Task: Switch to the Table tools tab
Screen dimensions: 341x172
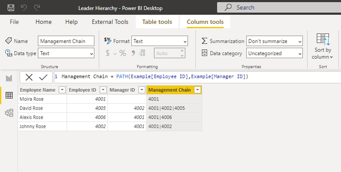Action: (157, 22)
